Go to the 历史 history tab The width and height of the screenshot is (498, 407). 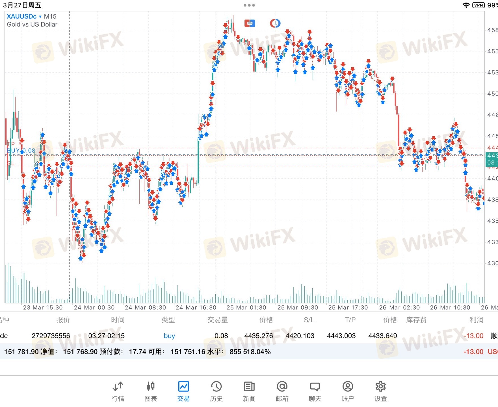pos(216,392)
